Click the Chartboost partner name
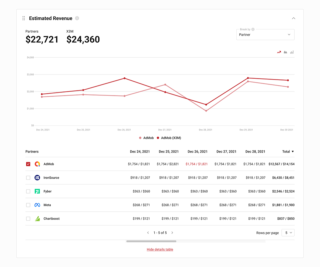Screen dimensions: 320x267 pos(51,219)
